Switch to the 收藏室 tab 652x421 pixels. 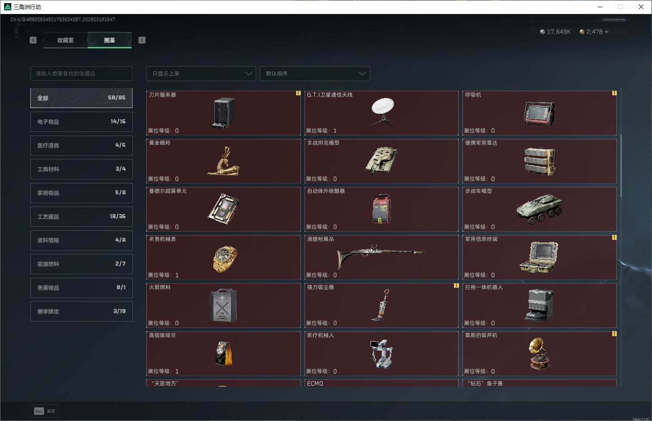click(x=66, y=40)
